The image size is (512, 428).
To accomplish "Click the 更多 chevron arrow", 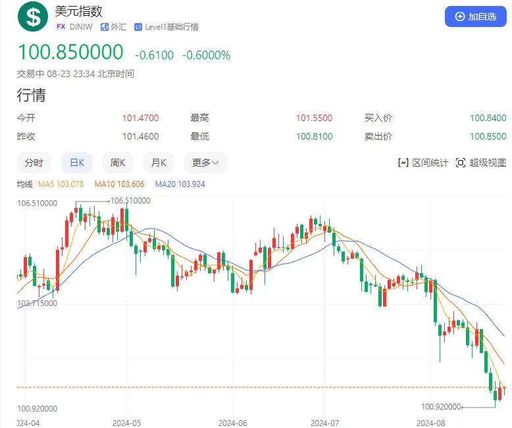I will pos(215,163).
